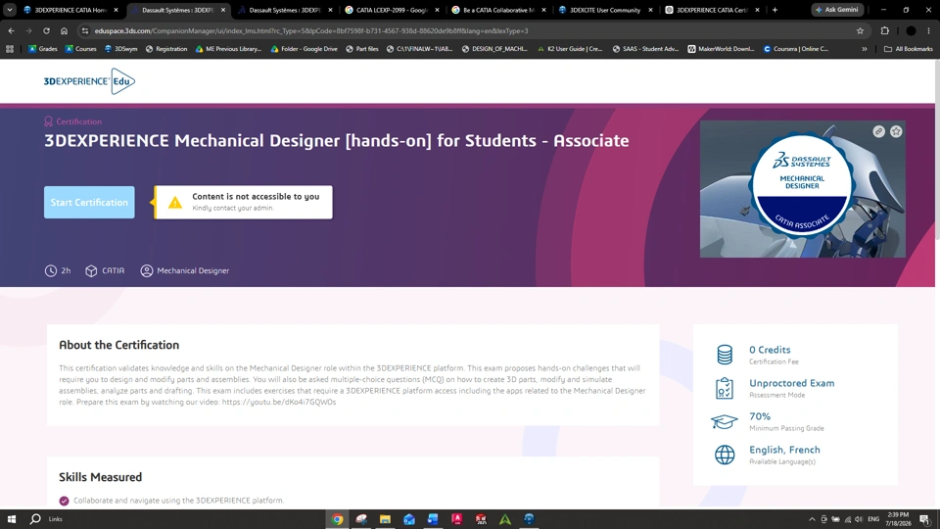
Task: Click the taskbar search magnifier
Action: (35, 519)
